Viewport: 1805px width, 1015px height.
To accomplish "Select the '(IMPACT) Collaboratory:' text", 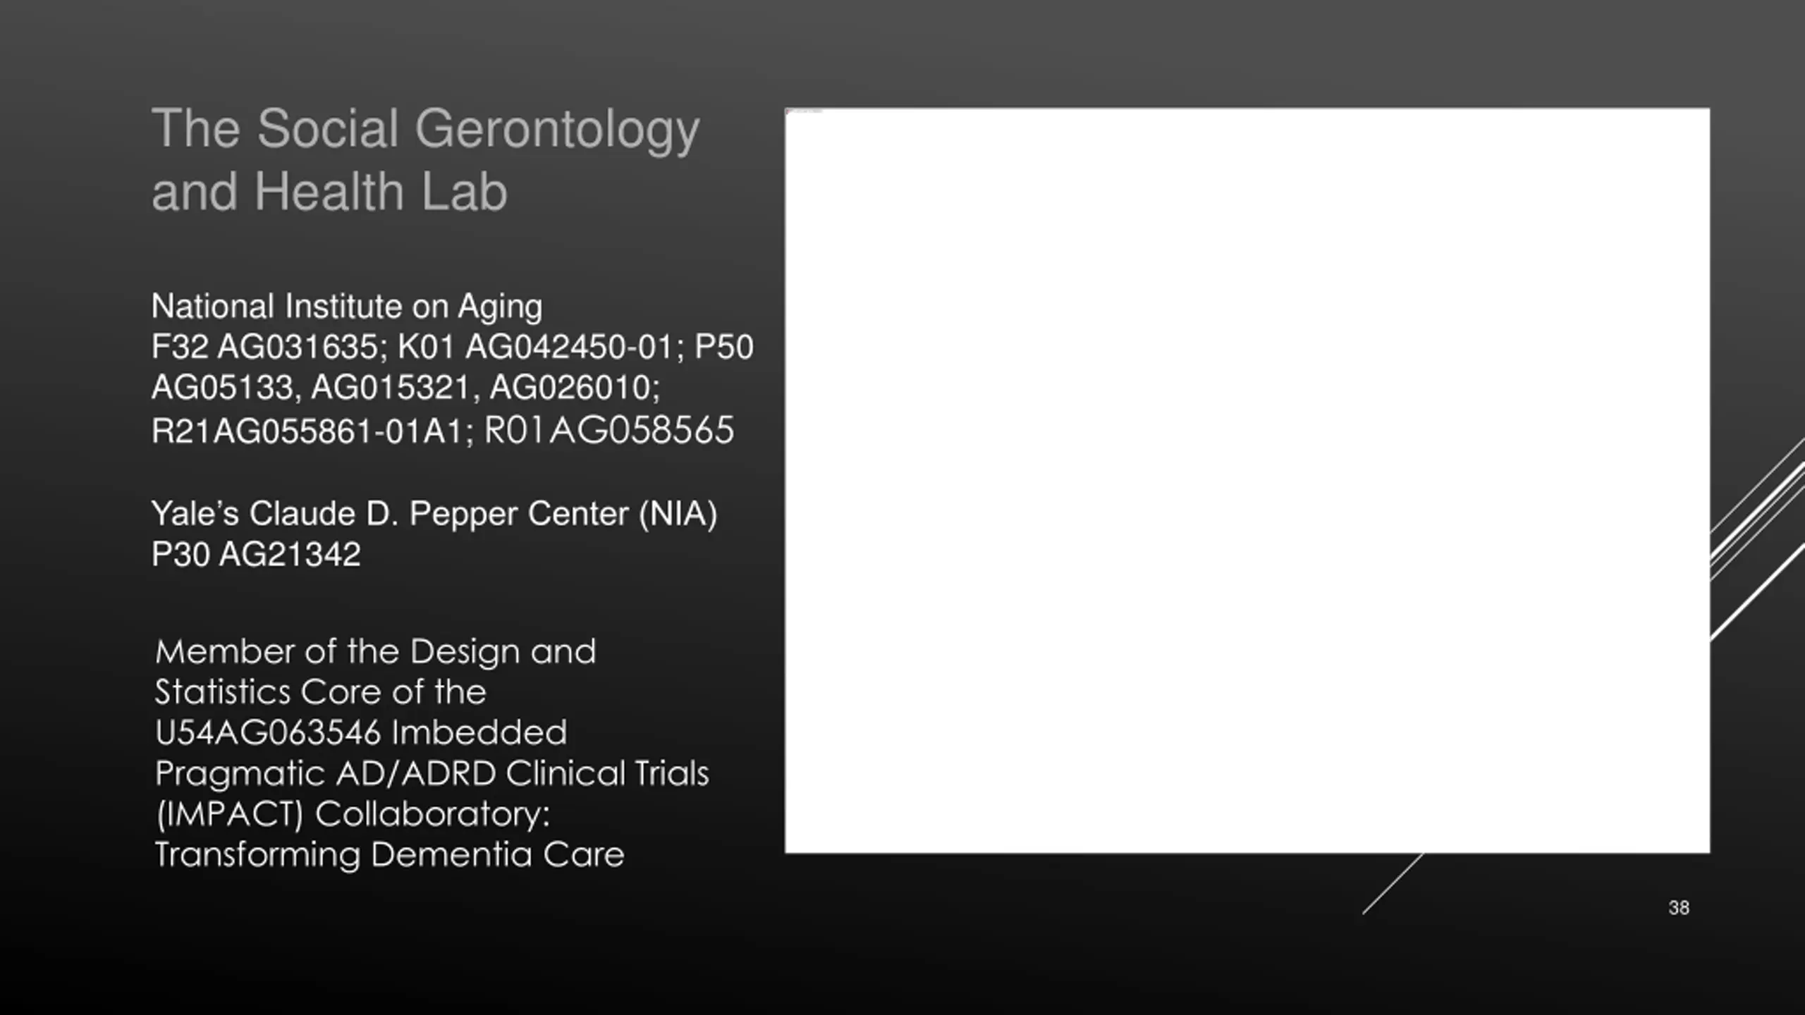I will [x=353, y=815].
